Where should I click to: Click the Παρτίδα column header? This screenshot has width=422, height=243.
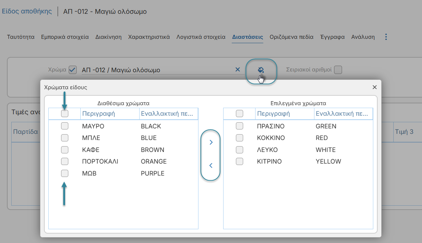pyautogui.click(x=25, y=132)
